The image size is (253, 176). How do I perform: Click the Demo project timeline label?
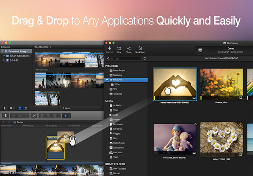(18, 122)
